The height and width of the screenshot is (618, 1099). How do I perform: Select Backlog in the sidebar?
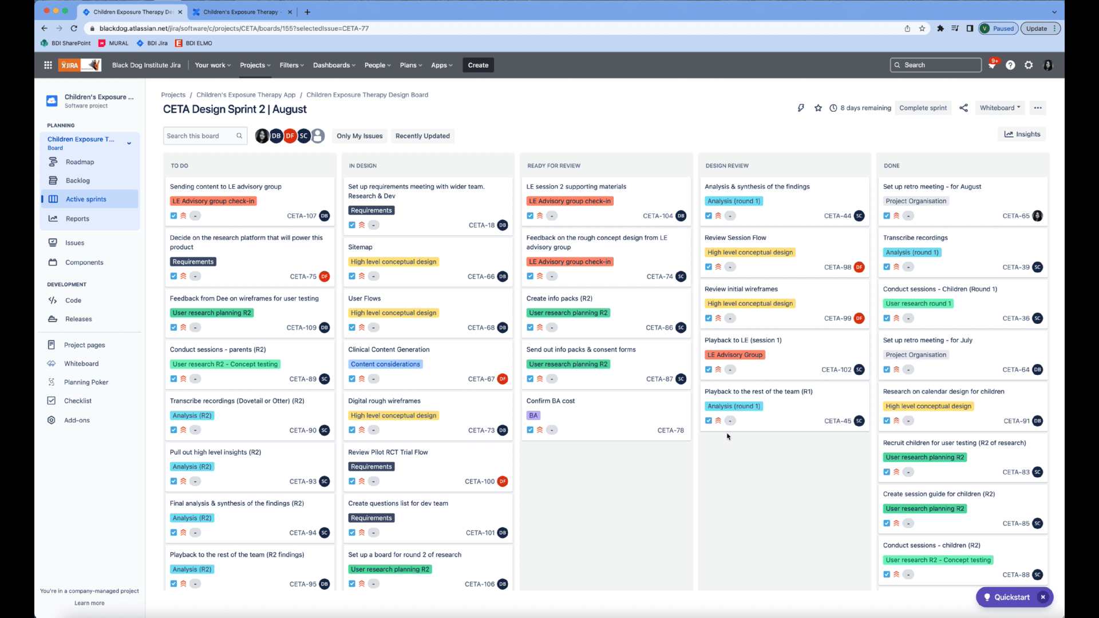[78, 181]
